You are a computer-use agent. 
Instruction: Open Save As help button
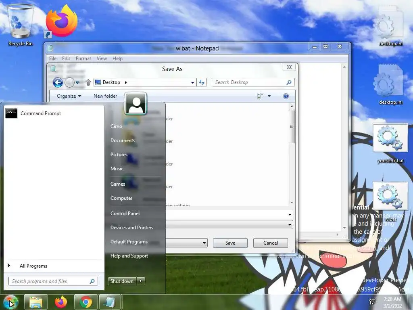pyautogui.click(x=286, y=96)
